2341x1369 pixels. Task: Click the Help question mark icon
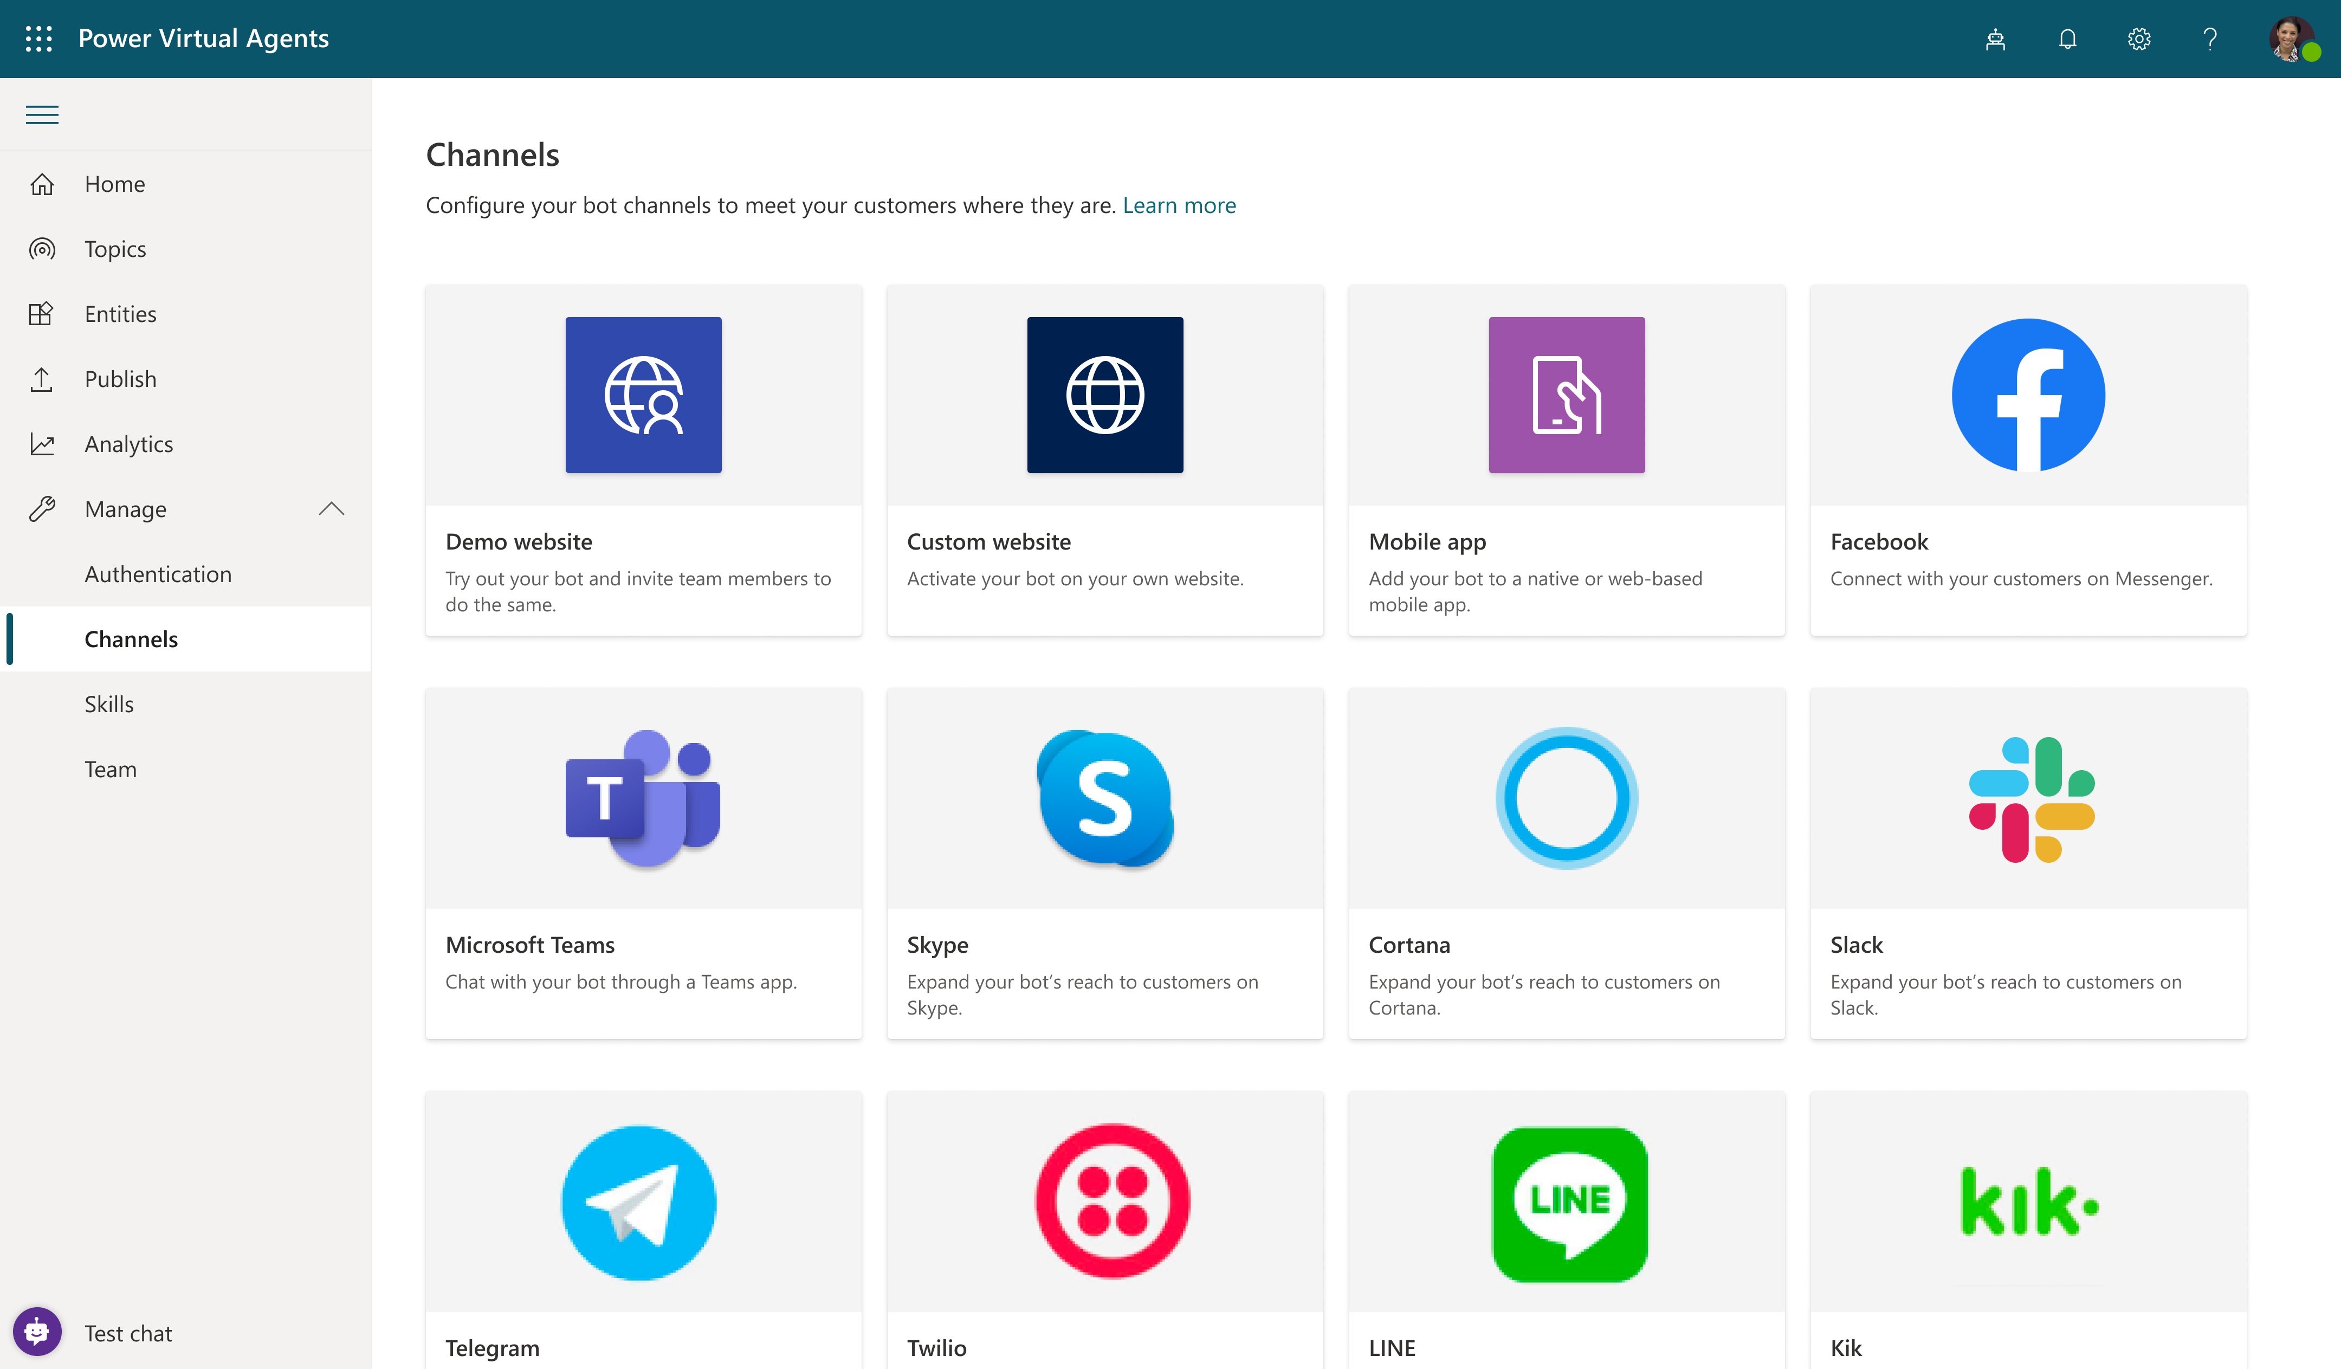[2210, 38]
